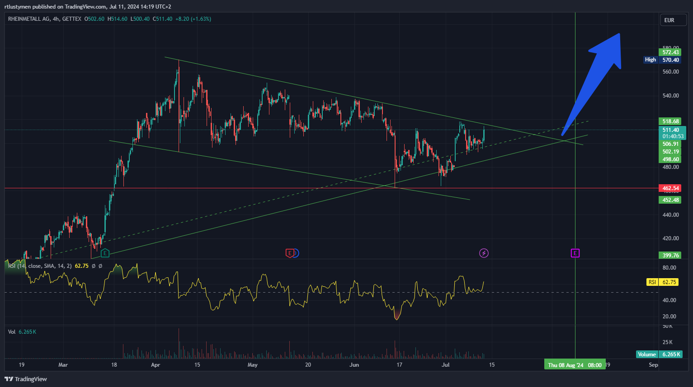This screenshot has height=387, width=693.
Task: Click the High 570.40 price label
Action: click(662, 60)
